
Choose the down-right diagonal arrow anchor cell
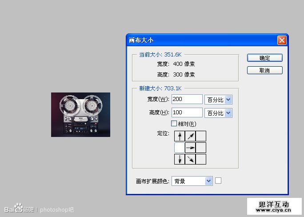[x=190, y=159]
